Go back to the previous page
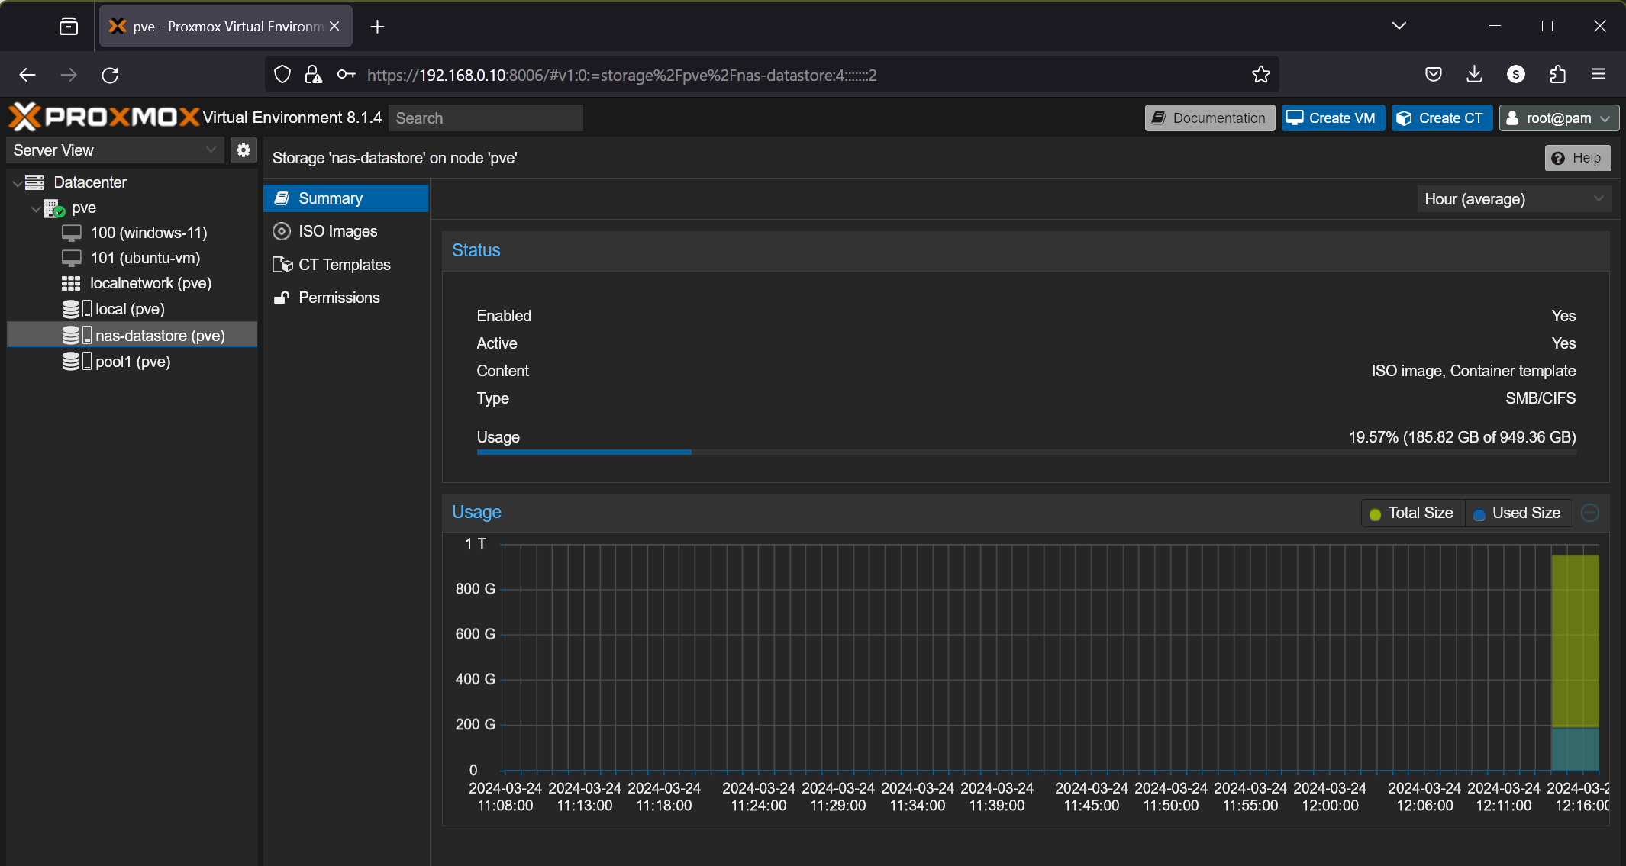 (27, 75)
